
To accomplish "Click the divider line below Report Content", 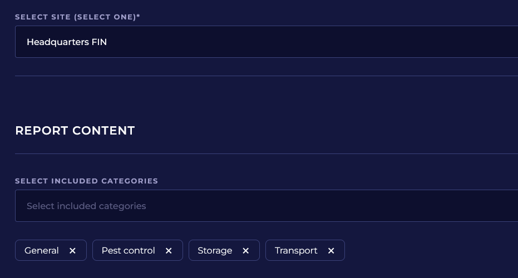I will (266, 153).
